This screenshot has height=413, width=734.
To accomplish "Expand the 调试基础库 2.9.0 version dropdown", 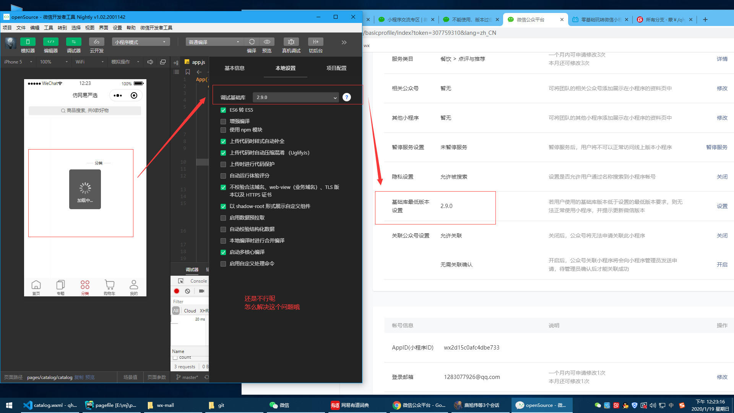I will [296, 98].
